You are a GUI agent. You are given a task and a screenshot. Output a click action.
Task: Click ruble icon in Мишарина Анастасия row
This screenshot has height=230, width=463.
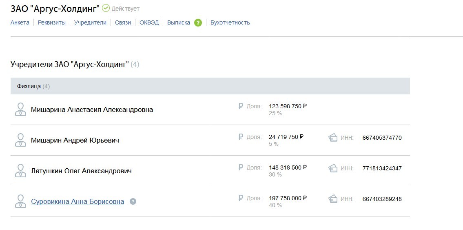pyautogui.click(x=241, y=106)
